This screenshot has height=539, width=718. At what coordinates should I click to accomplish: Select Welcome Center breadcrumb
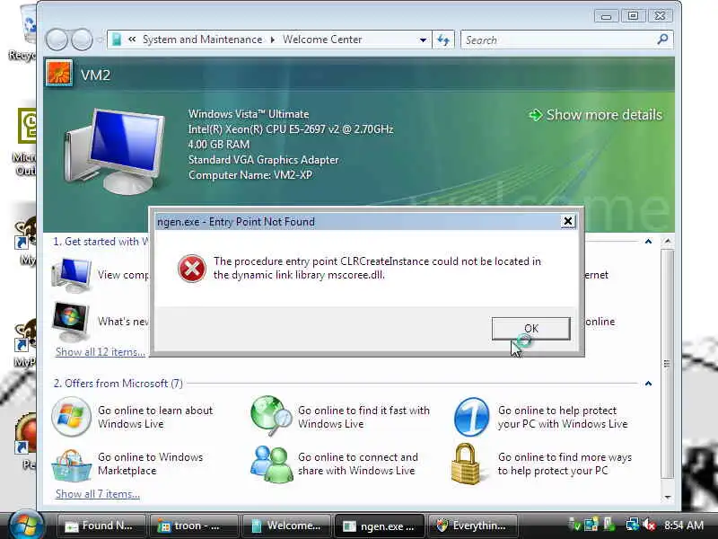point(322,40)
